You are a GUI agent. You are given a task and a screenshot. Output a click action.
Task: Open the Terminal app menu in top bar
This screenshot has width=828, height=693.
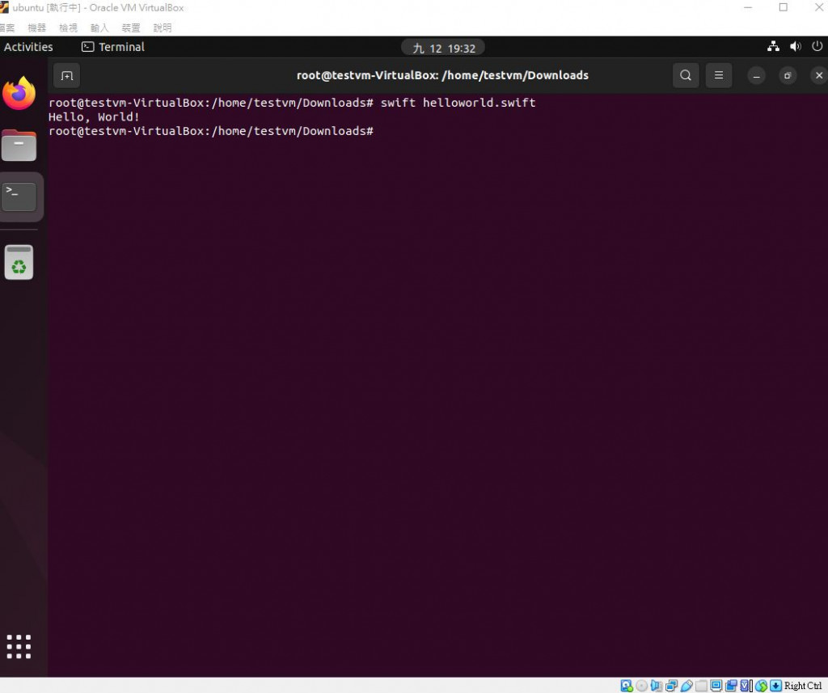tap(113, 47)
